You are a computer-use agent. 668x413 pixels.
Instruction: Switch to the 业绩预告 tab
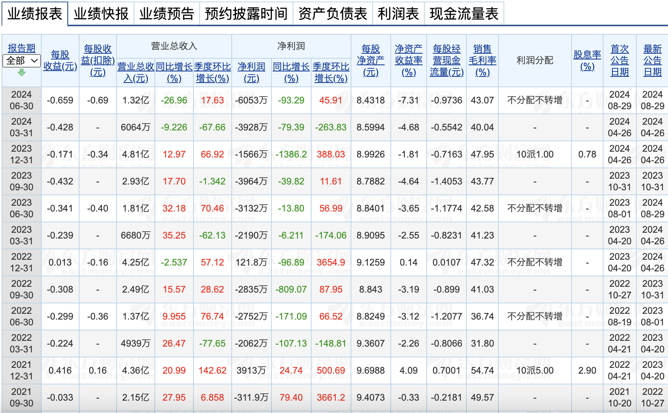coord(167,14)
